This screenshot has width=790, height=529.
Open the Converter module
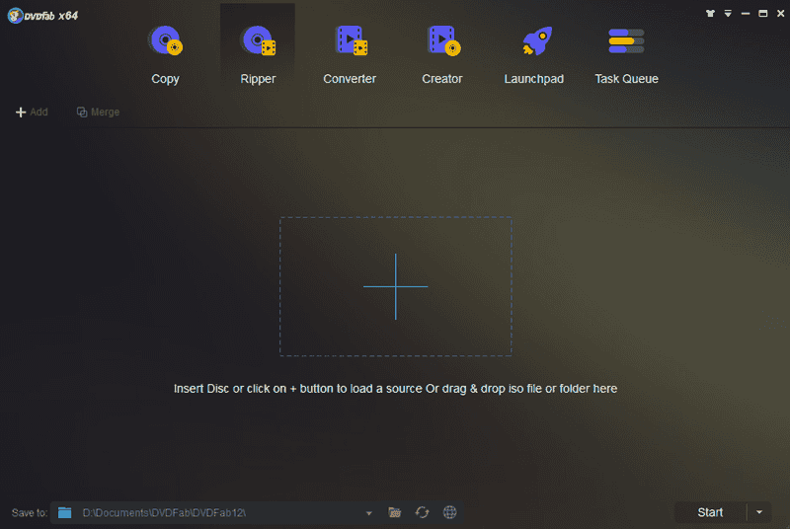point(350,55)
